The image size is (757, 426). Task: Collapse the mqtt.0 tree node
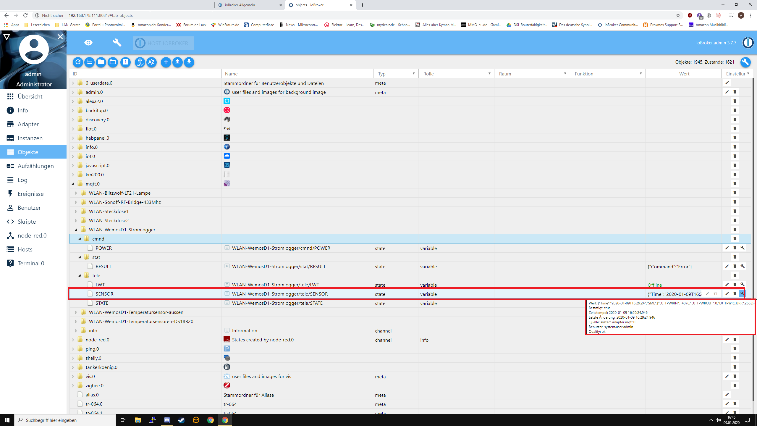tap(73, 184)
